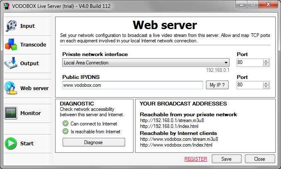Image resolution: width=281 pixels, height=169 pixels.
Task: Click the green play Start icon
Action: tap(11, 143)
